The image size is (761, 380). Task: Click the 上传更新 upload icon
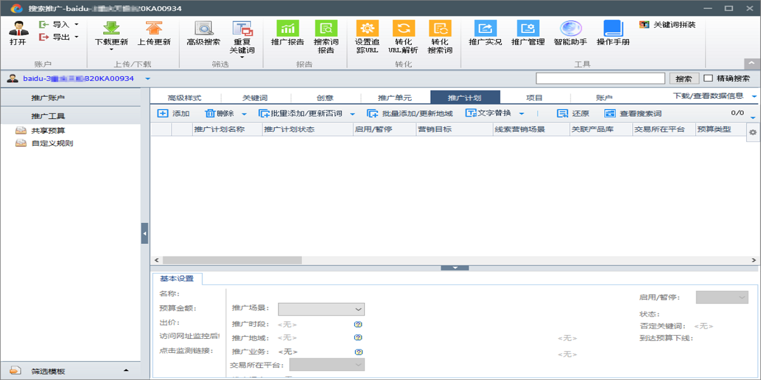(x=154, y=28)
